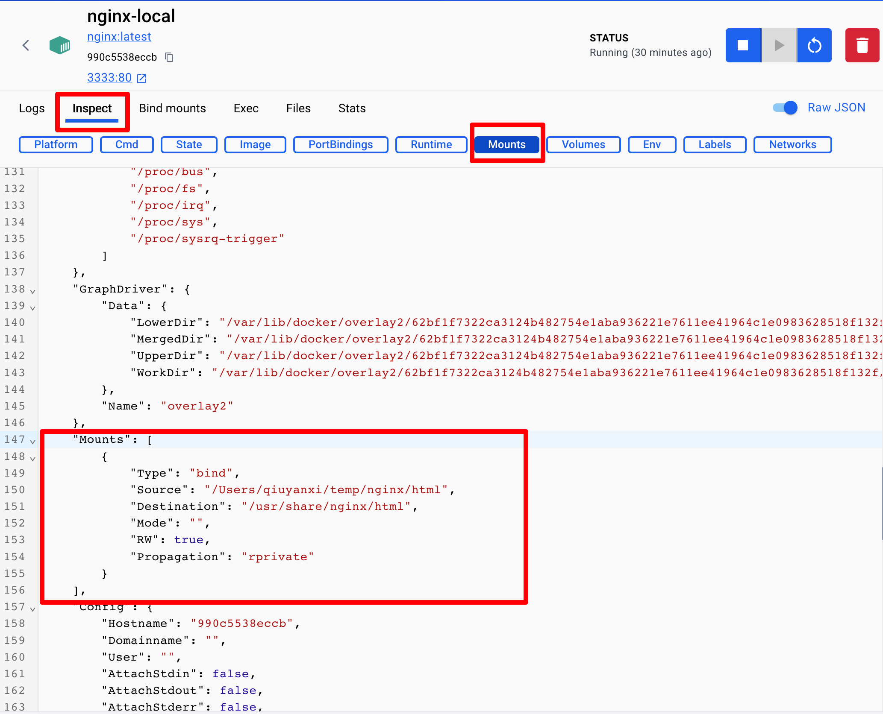Click the Source path /Users/qiuyanxi/temp/nginx/html
883x714 pixels.
point(326,490)
